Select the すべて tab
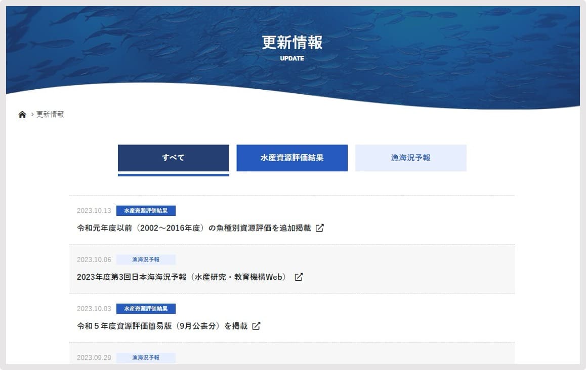 coord(174,158)
